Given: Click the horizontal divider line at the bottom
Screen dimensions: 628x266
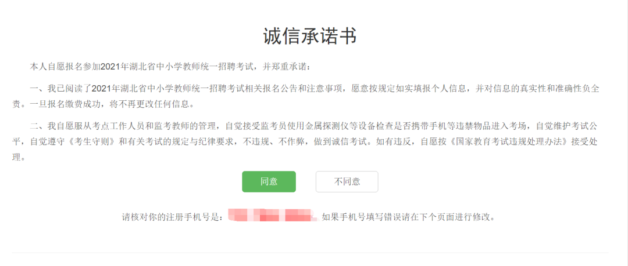Looking at the screenshot, I should coord(311,253).
